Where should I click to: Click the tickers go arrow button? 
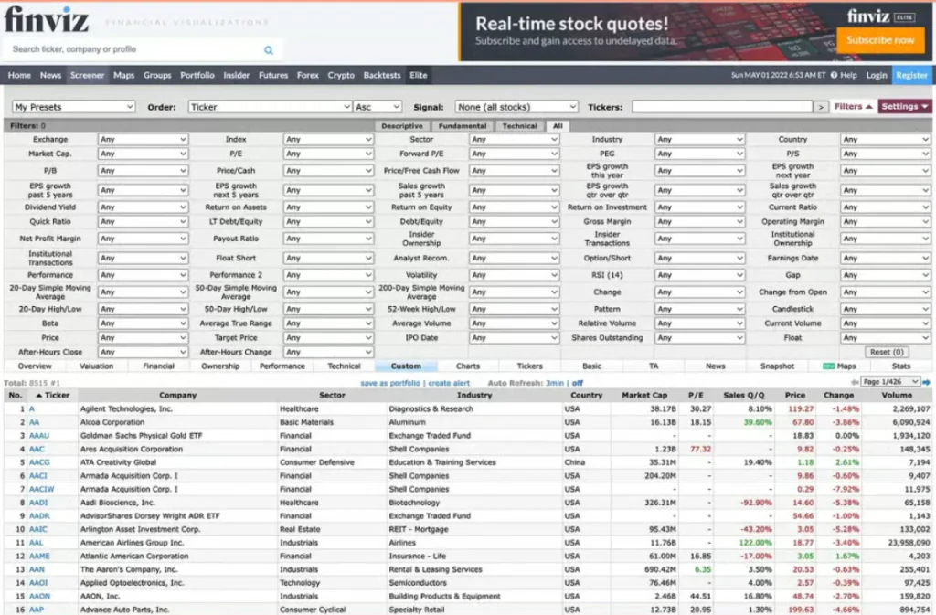(x=822, y=107)
